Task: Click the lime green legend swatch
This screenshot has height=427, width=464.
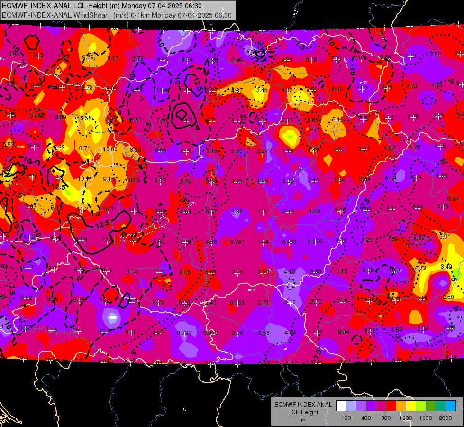Action: (421, 406)
